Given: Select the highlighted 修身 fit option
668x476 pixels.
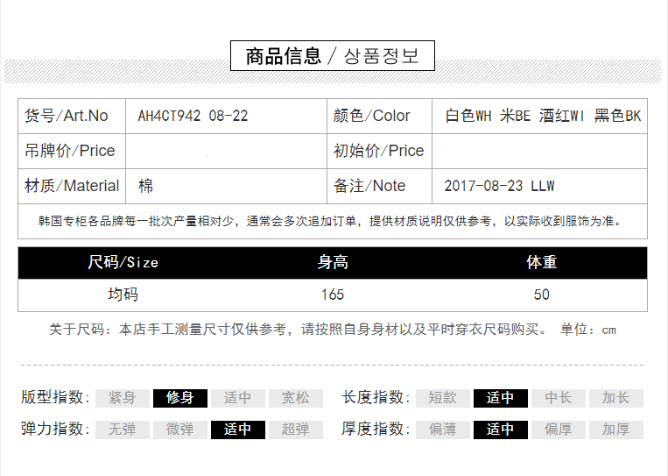Looking at the screenshot, I should coord(179,398).
